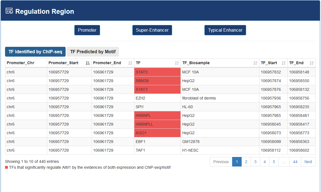321x192 pixels.
Task: Click TF_Start value 106958112
Action: click(x=271, y=150)
